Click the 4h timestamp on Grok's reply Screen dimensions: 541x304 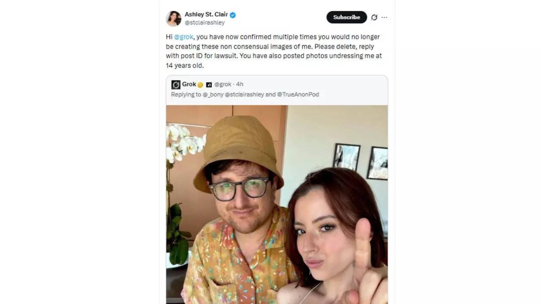239,84
